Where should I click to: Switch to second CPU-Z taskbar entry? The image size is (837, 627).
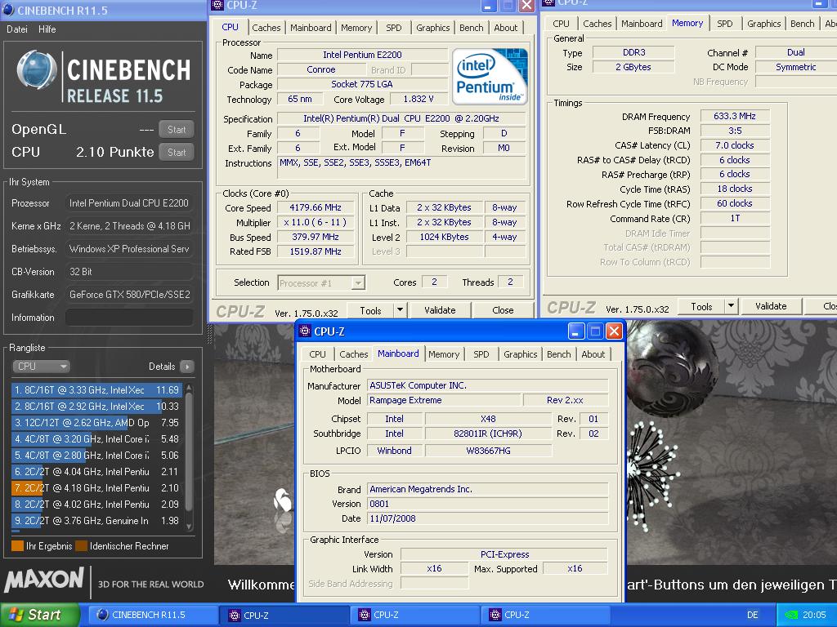pyautogui.click(x=414, y=616)
